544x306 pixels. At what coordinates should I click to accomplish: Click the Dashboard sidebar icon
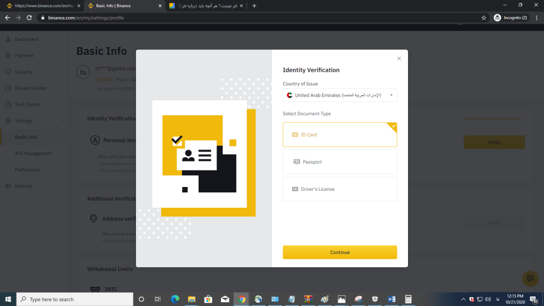[x=8, y=39]
